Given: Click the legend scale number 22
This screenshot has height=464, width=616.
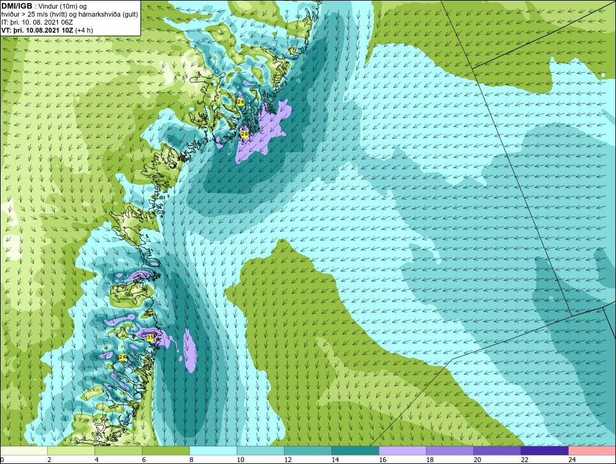Looking at the screenshot, I should click(524, 460).
